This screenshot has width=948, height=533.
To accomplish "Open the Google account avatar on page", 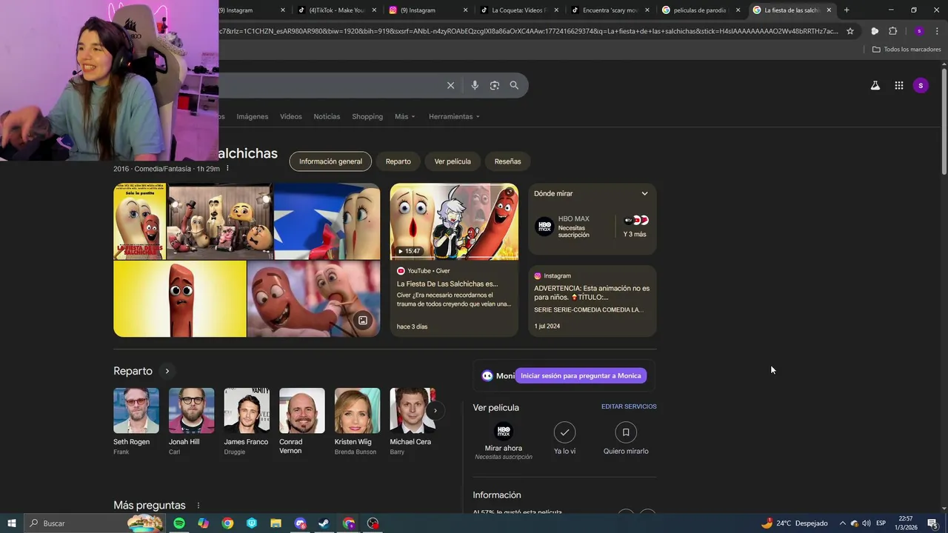I will click(921, 85).
